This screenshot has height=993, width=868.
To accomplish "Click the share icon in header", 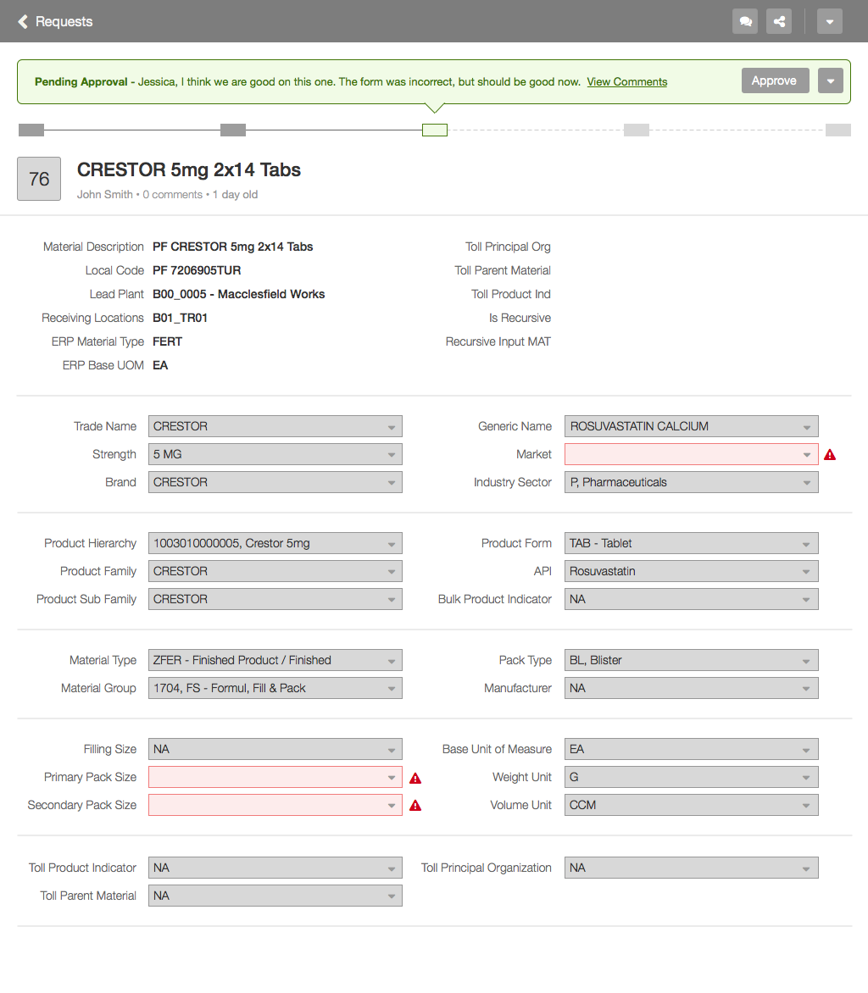I will pos(779,21).
